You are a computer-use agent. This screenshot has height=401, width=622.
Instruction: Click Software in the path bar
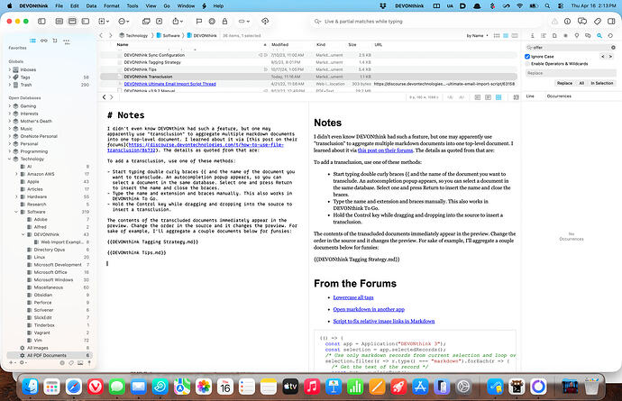[x=169, y=36]
